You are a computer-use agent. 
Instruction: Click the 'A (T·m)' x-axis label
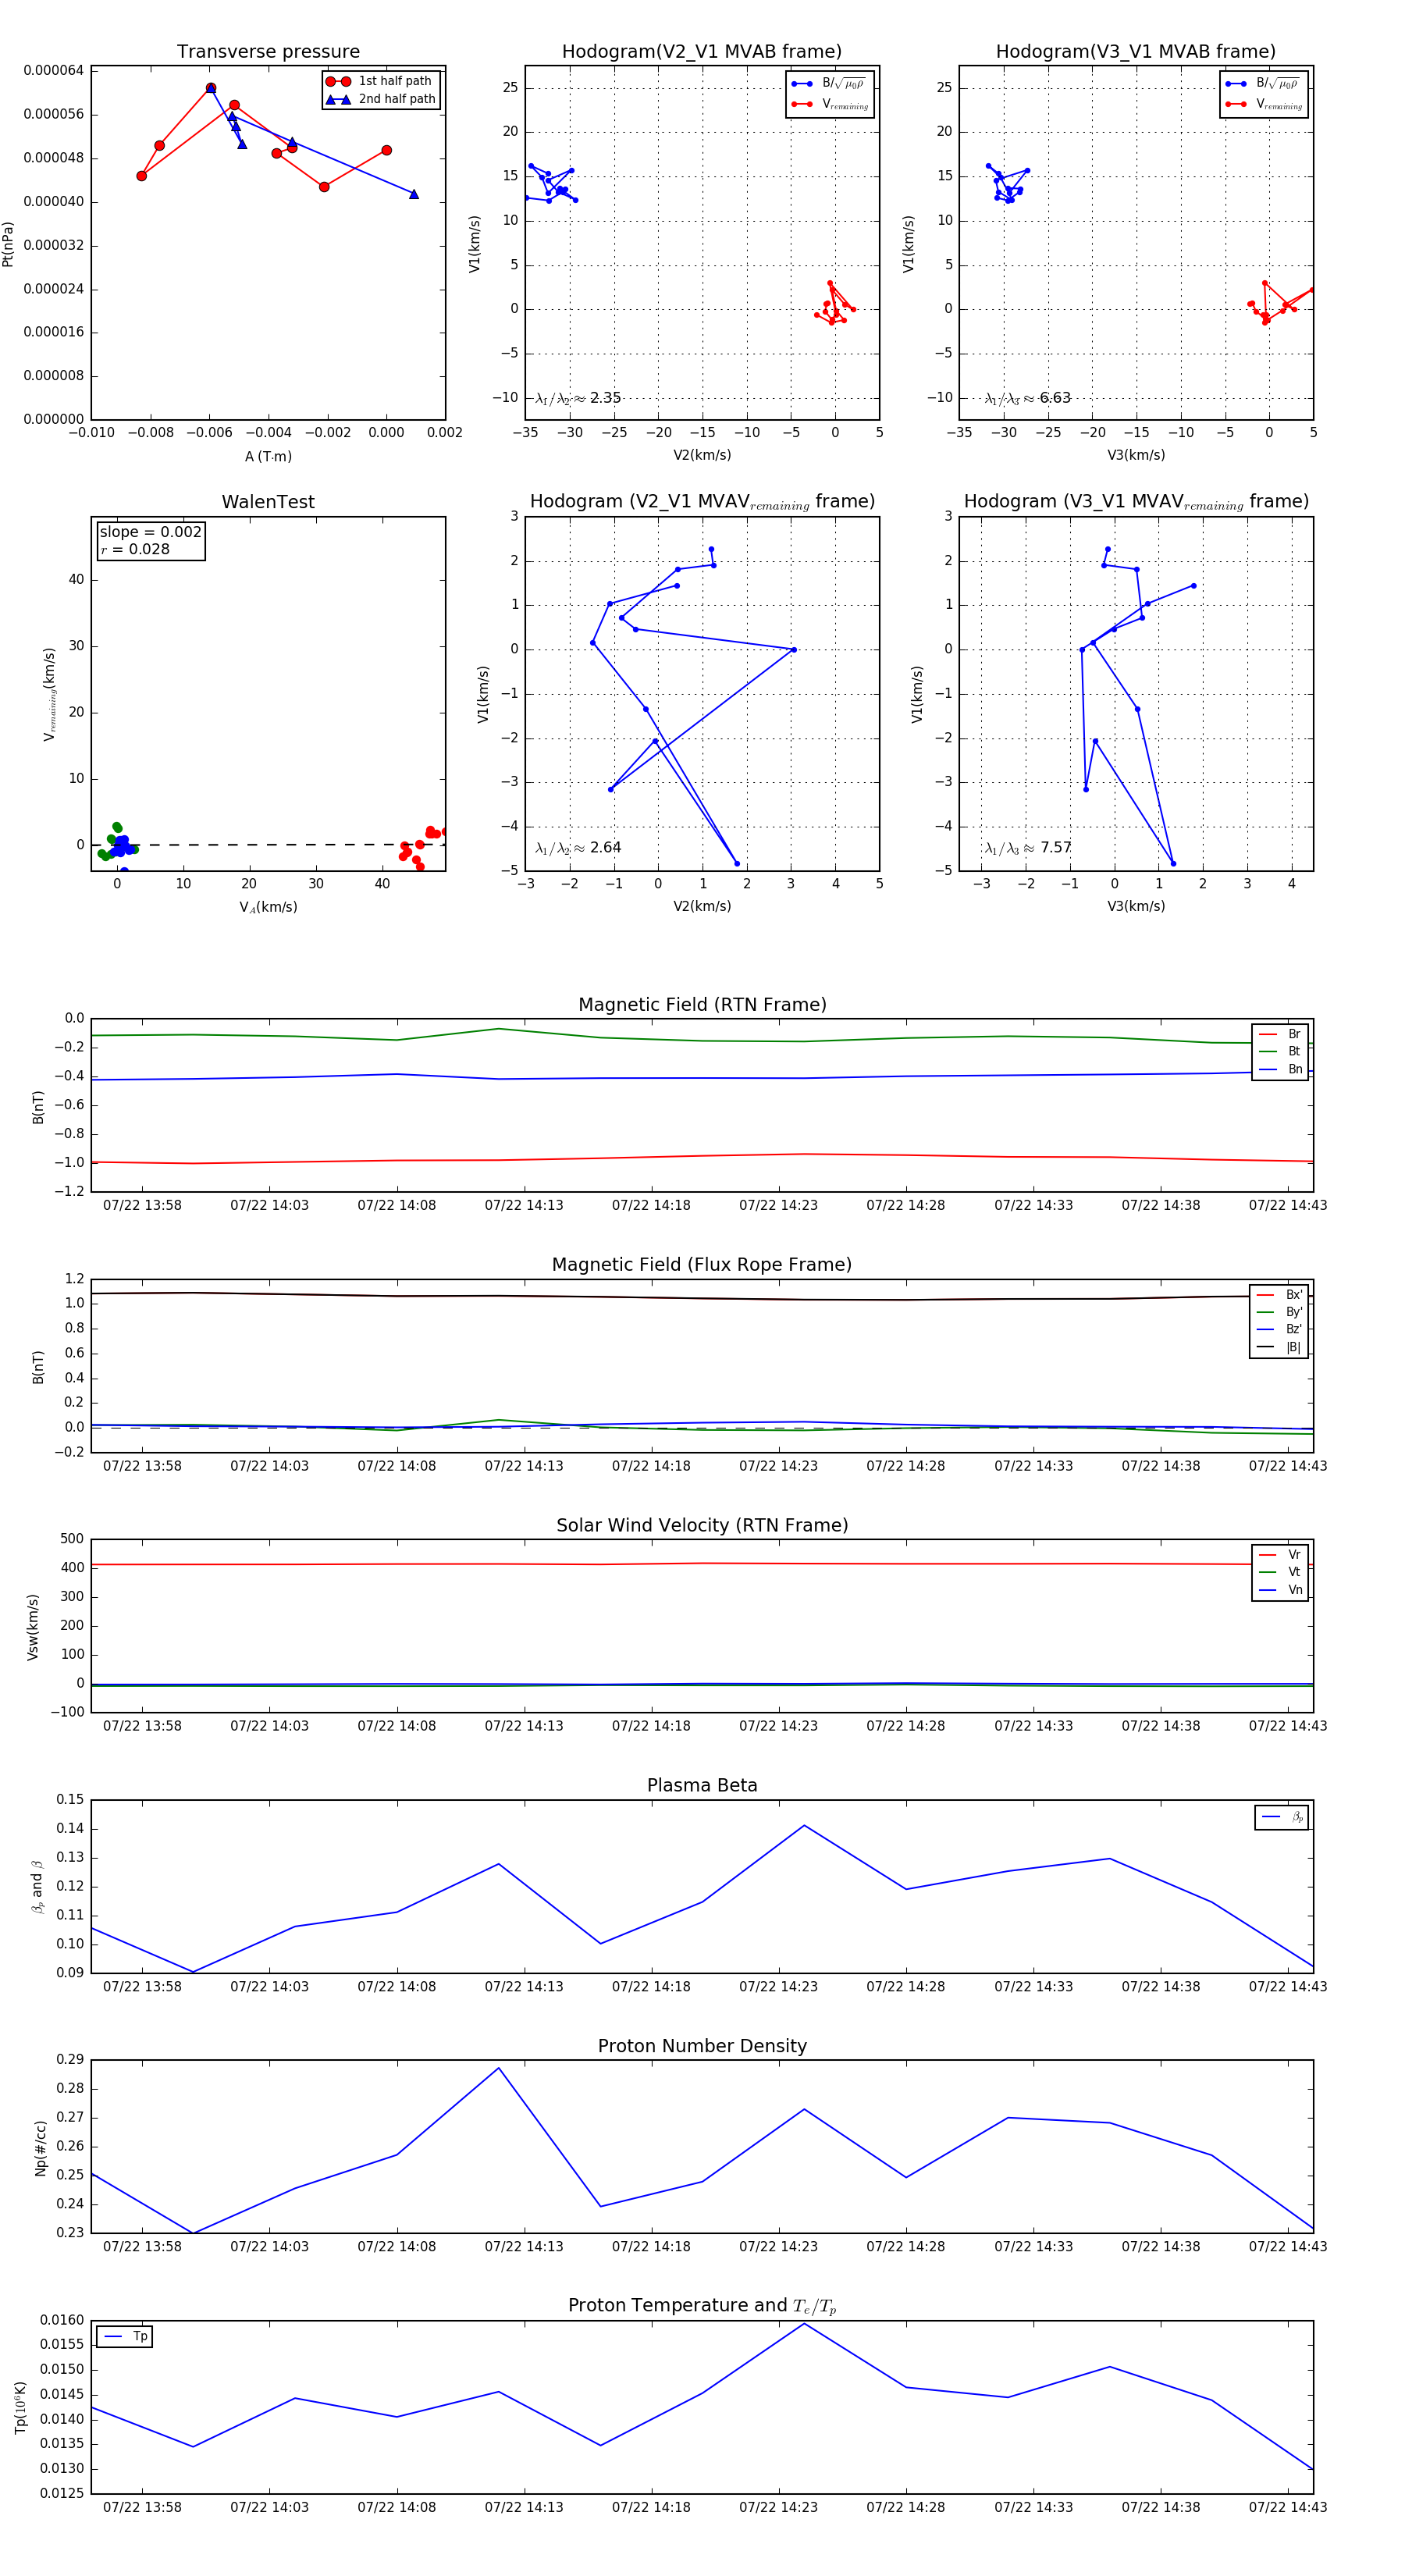coord(268,456)
